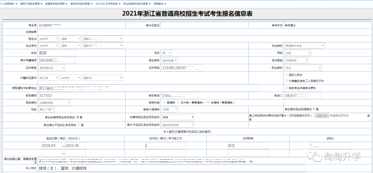Open the 体育特招生测试项目名称 dropdown showing 排球

[x=178, y=117]
